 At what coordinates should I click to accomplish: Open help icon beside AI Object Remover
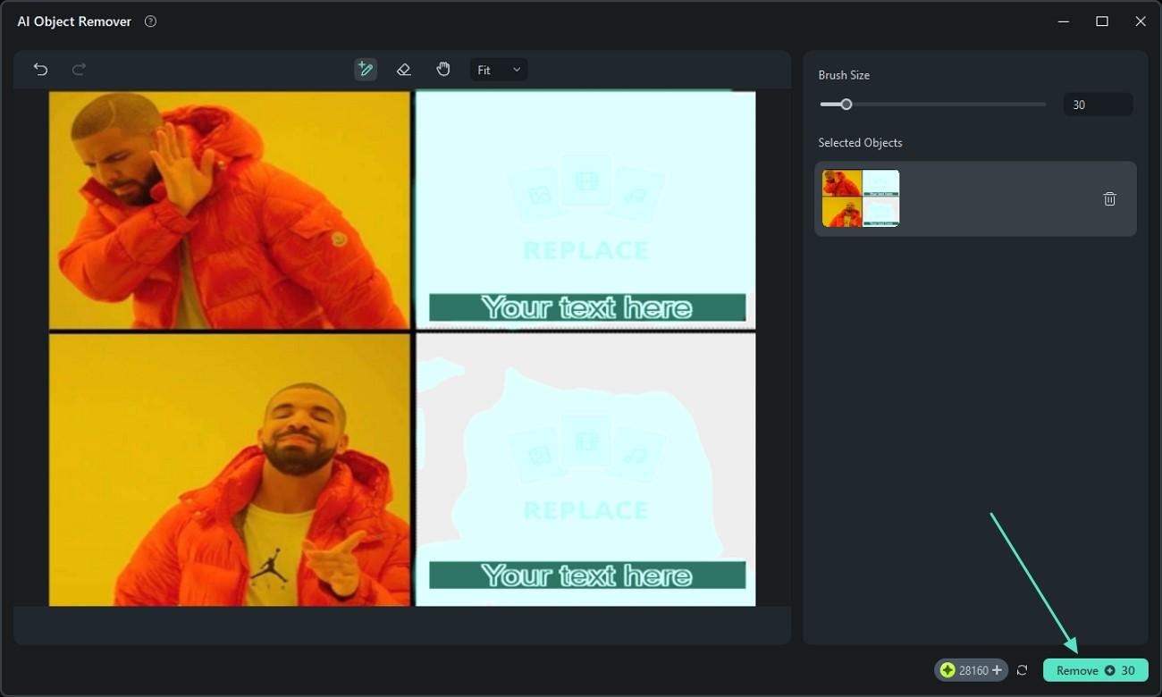tap(150, 21)
